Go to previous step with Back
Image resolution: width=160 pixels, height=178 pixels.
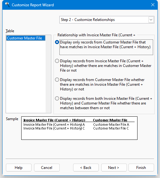(86, 168)
